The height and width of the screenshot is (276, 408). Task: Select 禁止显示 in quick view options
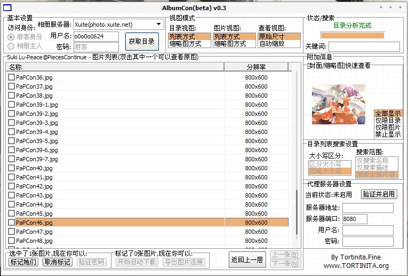pos(388,135)
